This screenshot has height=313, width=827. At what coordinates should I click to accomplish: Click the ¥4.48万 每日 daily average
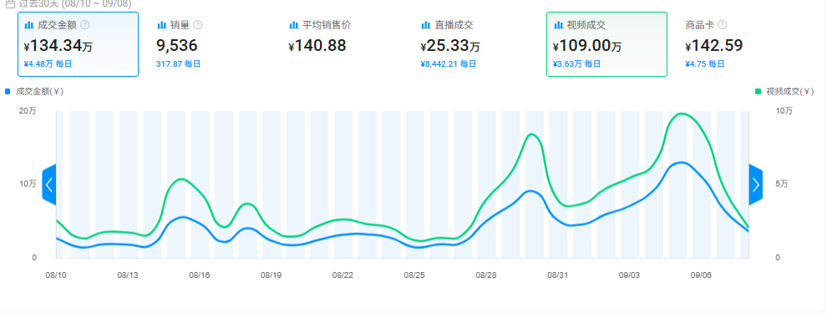(x=48, y=63)
